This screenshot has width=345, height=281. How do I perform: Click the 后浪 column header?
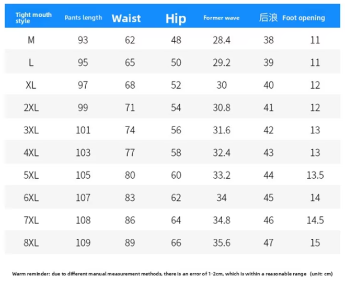click(x=268, y=18)
